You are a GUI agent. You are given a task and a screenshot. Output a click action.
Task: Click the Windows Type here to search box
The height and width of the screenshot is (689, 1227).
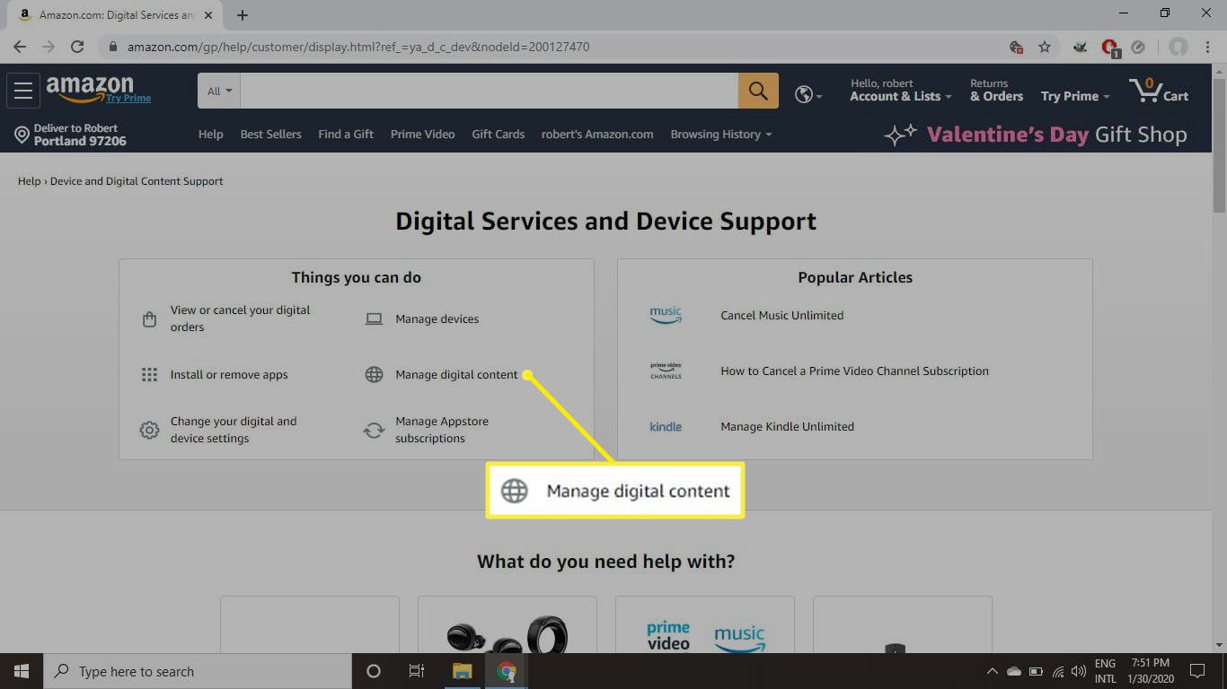[198, 671]
